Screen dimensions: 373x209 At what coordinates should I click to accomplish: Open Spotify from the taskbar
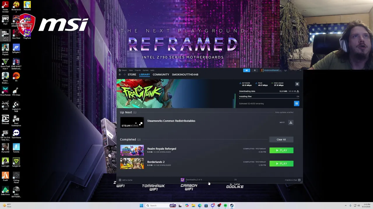225,206
